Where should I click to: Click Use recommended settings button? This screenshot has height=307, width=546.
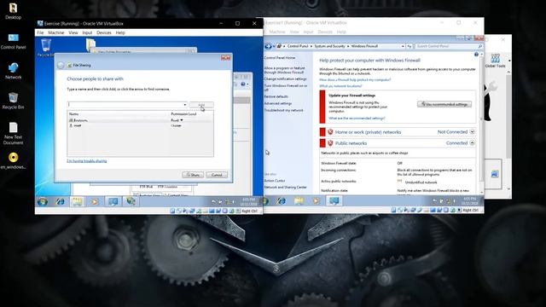(444, 104)
